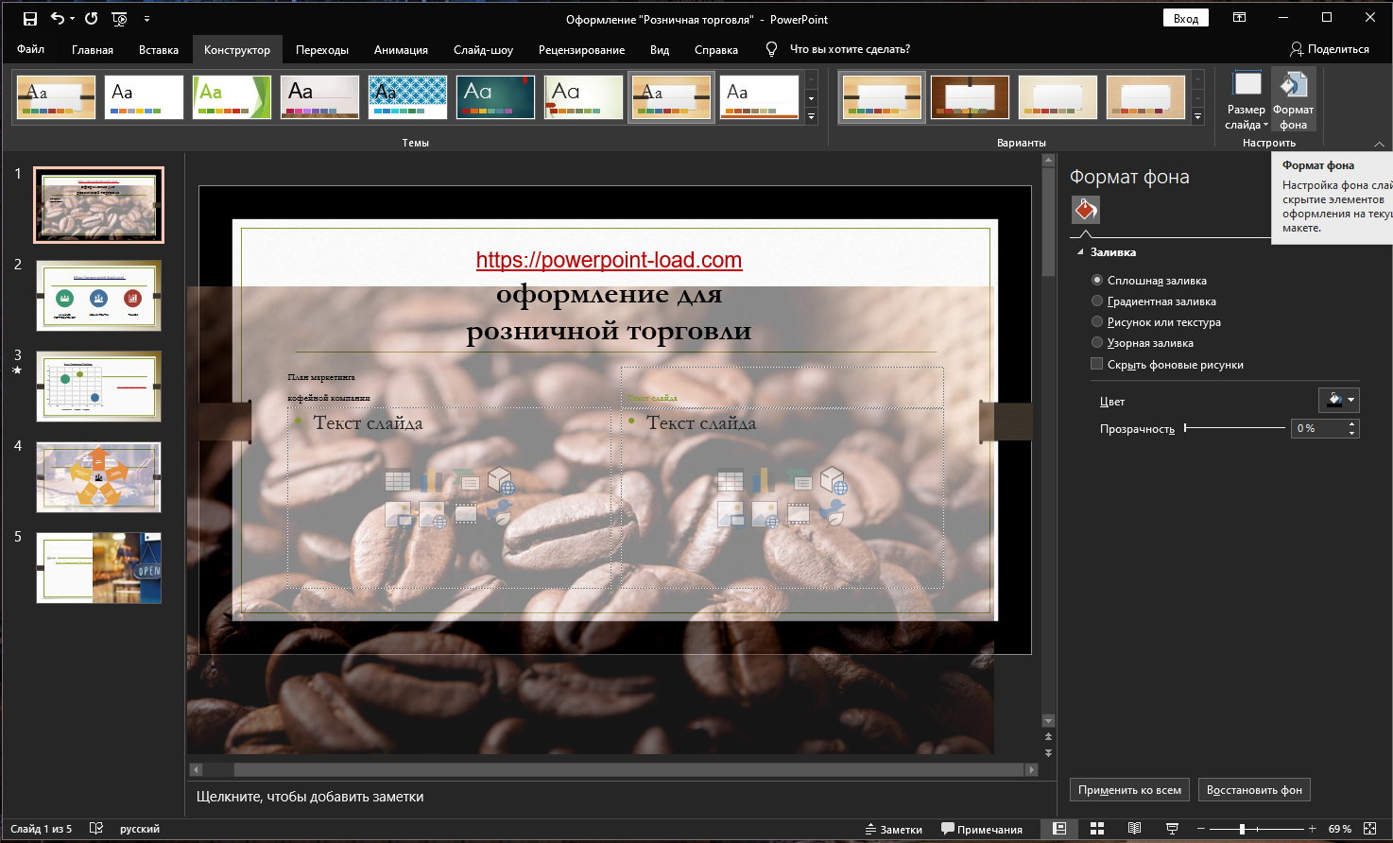Start slideshow from status bar icon
The width and height of the screenshot is (1393, 843).
(1172, 829)
